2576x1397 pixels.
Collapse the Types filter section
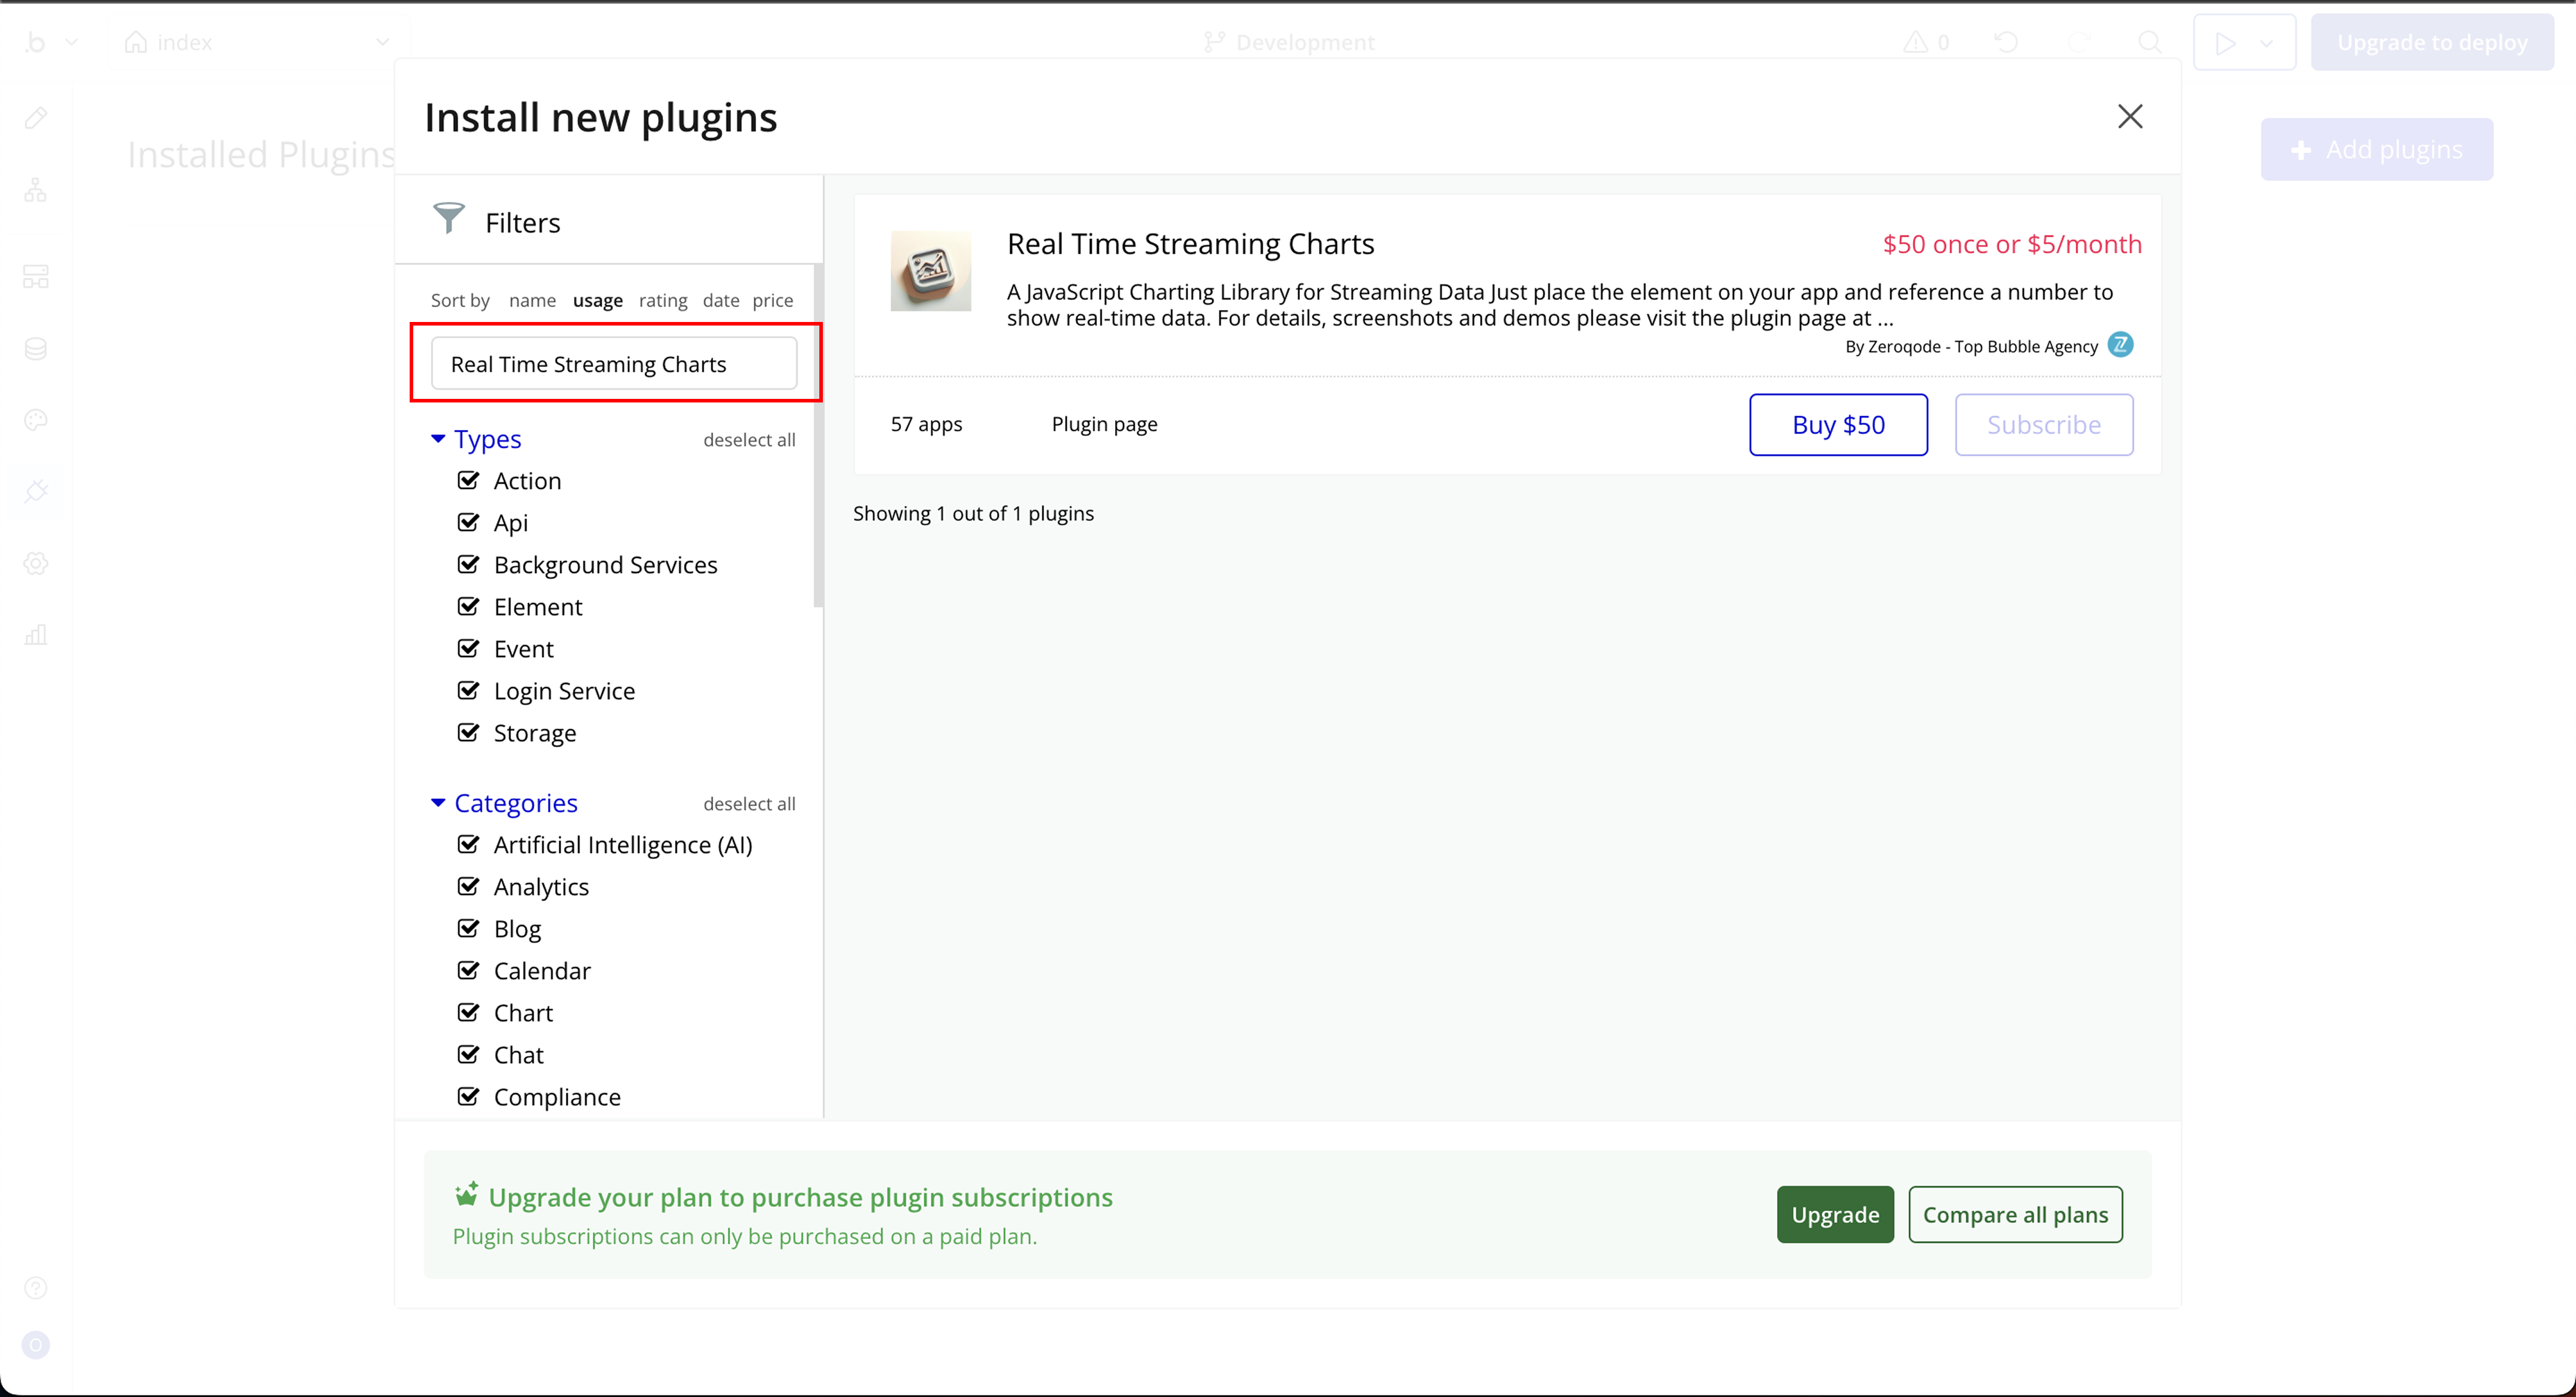click(438, 439)
